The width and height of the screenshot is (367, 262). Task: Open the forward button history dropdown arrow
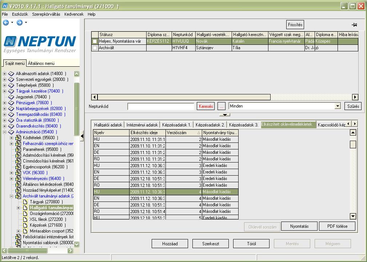point(26,23)
